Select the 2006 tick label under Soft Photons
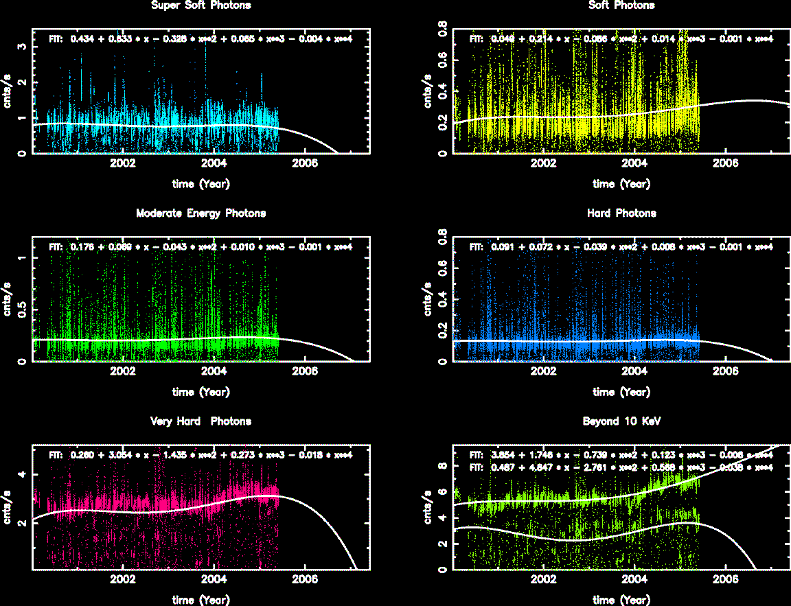The width and height of the screenshot is (791, 606). pyautogui.click(x=725, y=163)
